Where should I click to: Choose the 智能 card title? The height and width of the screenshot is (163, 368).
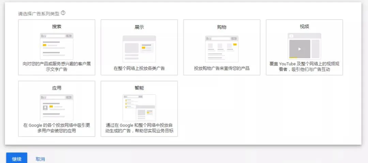pos(139,88)
